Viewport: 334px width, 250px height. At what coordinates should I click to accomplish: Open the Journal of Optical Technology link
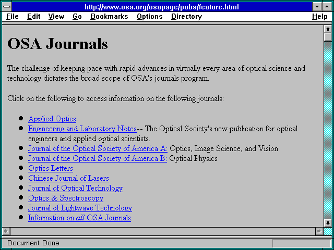coord(75,188)
